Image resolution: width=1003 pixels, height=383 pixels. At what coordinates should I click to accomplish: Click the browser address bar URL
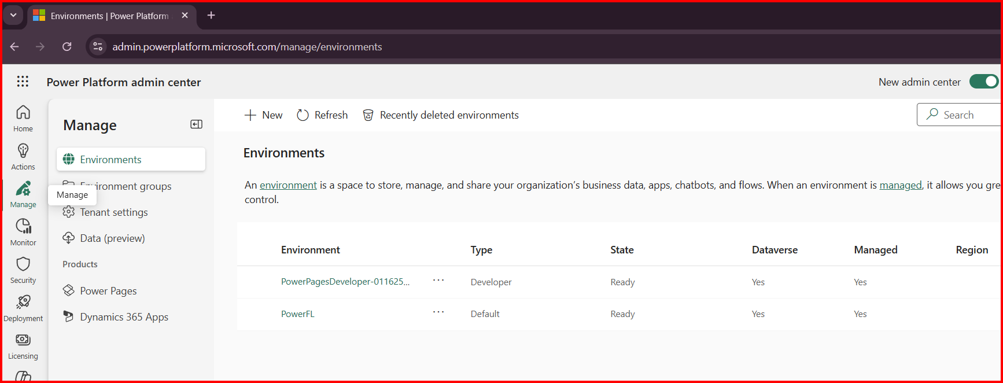(247, 47)
